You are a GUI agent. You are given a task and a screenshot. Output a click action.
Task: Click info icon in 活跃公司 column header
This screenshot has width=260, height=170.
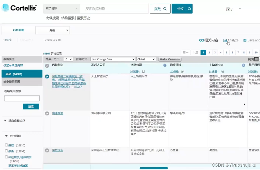tap(165, 65)
